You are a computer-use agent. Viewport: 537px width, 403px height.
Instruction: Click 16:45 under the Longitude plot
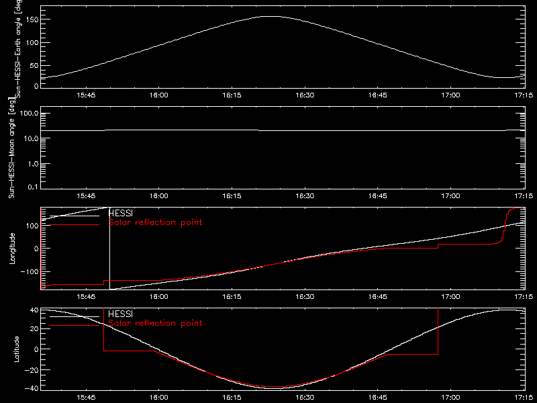(378, 296)
